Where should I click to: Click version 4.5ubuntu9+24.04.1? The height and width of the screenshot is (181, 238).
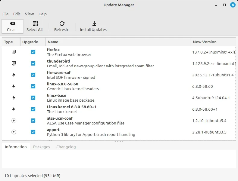tap(211, 98)
